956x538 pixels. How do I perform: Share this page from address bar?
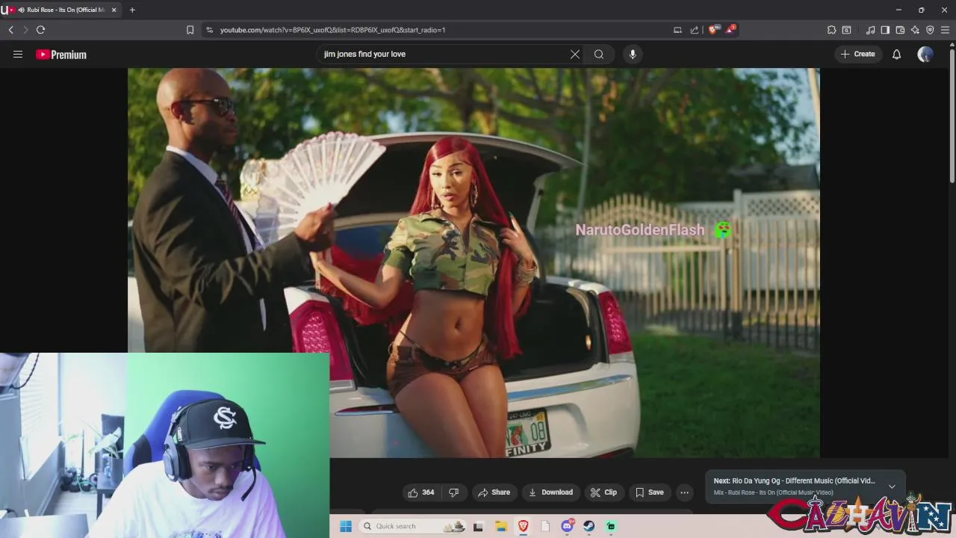695,30
